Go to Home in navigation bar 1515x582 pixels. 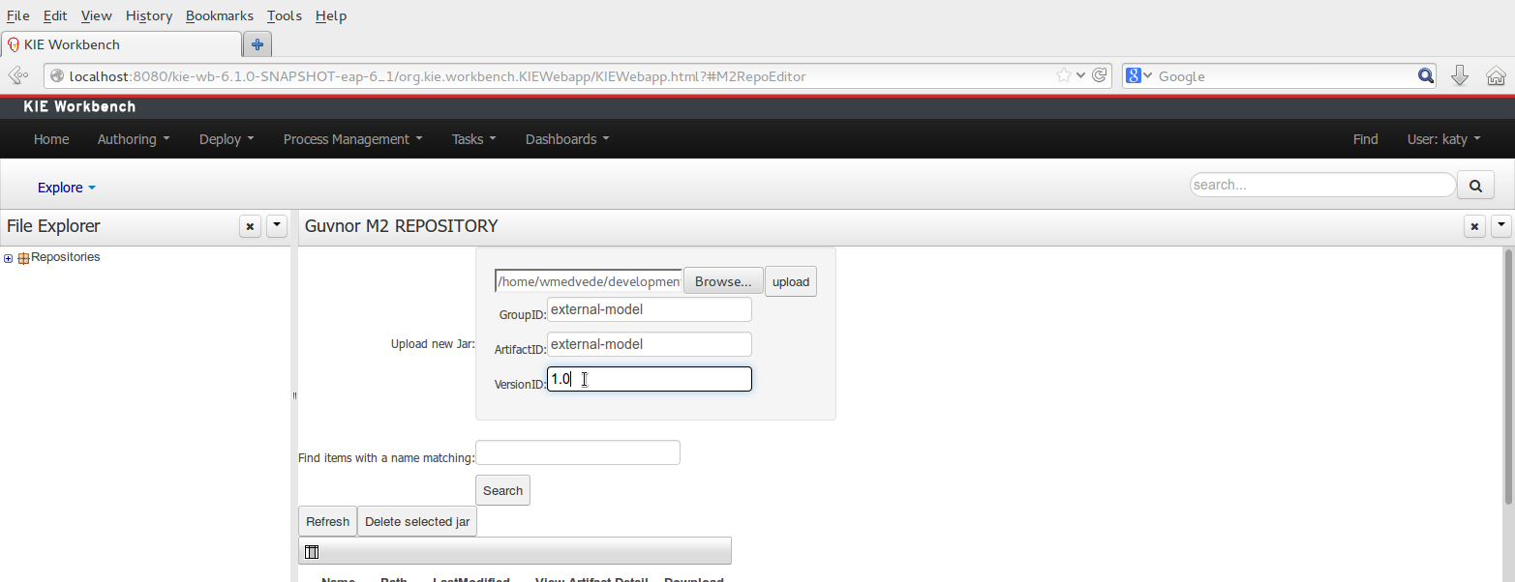[51, 139]
